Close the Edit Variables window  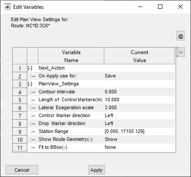180,7
